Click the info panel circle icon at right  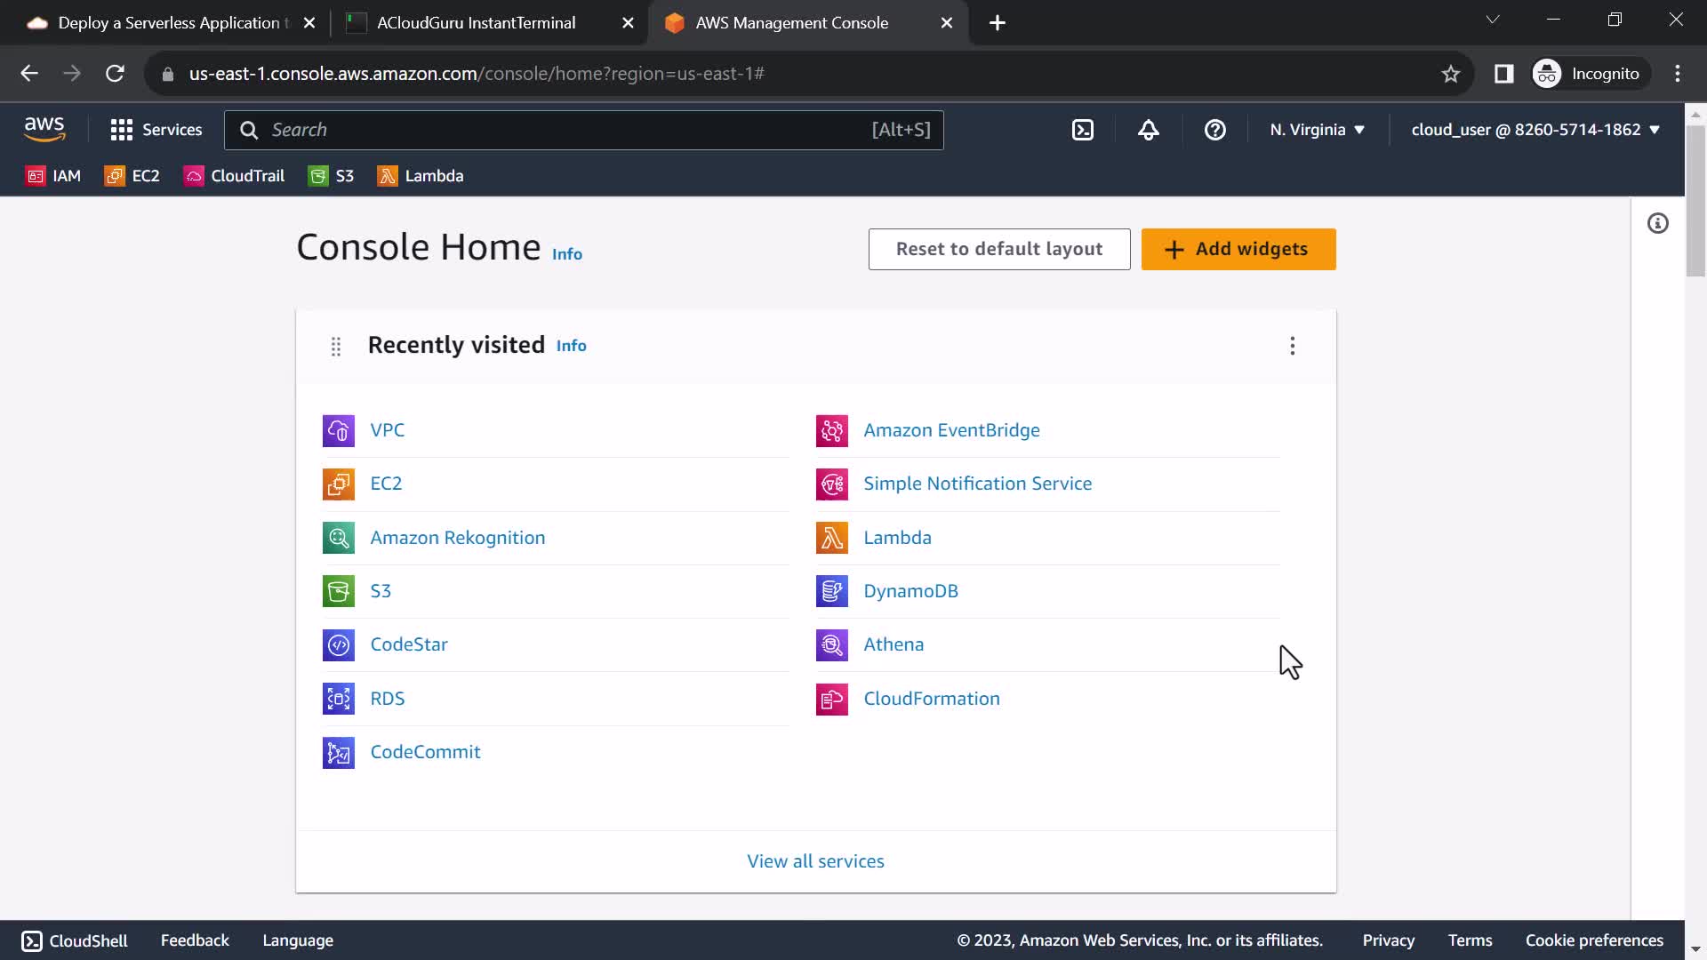(1657, 223)
